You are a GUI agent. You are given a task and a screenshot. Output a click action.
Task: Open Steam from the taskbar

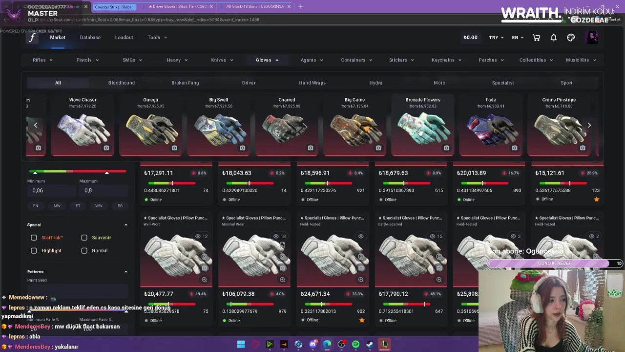(x=370, y=345)
